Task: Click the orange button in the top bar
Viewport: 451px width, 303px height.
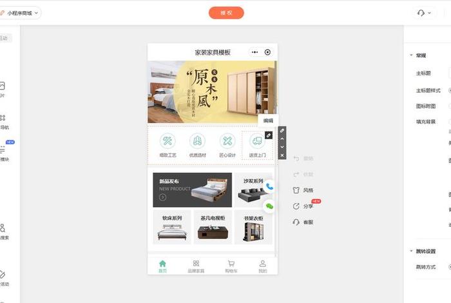Action: [226, 13]
